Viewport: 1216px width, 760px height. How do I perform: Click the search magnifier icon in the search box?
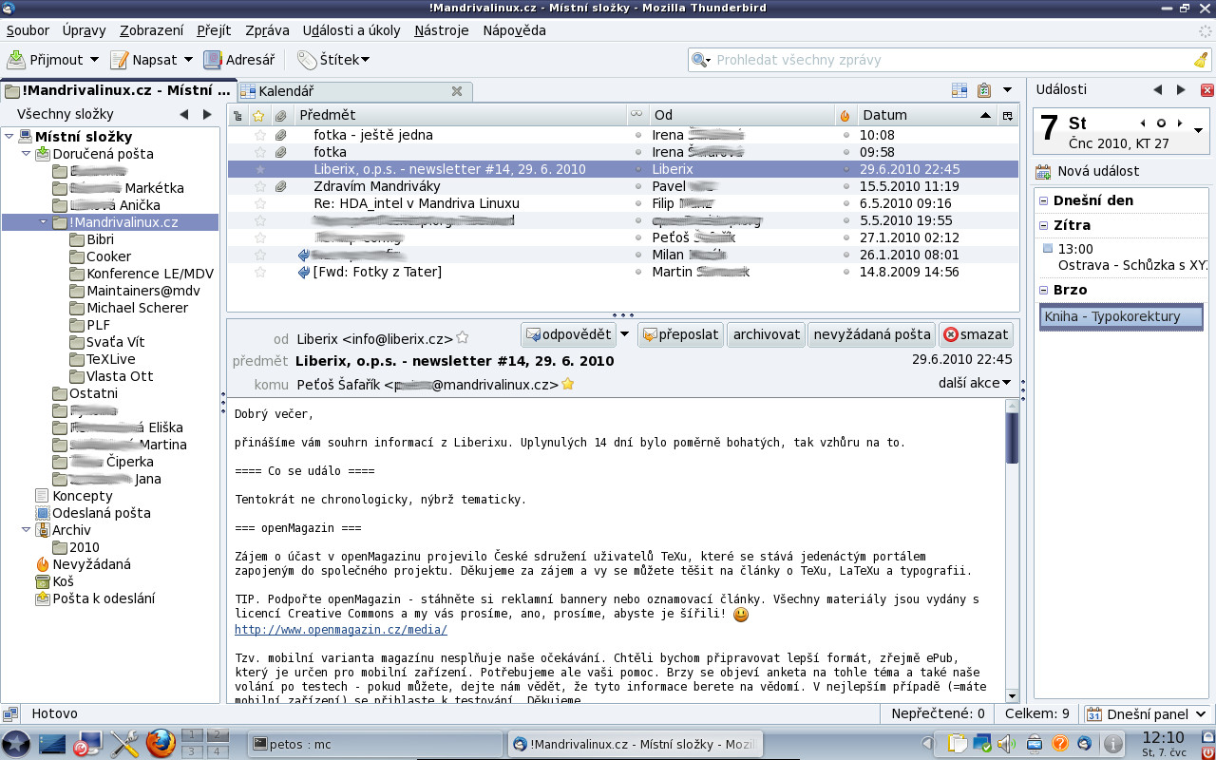coord(701,60)
